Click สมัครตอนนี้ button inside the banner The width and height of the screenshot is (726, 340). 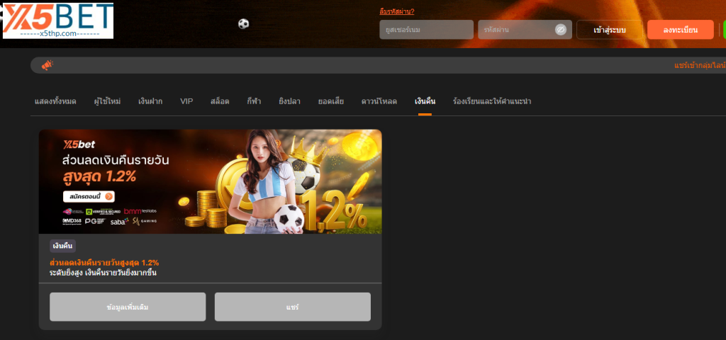tap(89, 196)
